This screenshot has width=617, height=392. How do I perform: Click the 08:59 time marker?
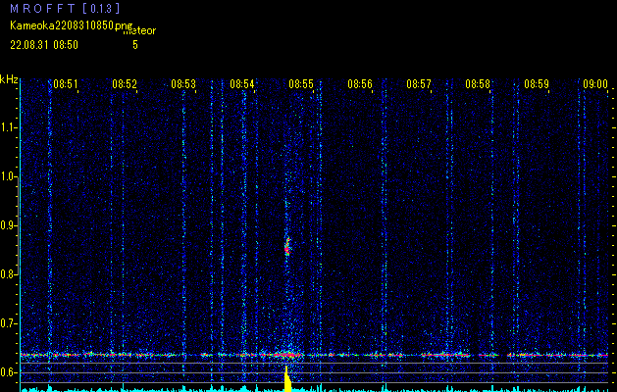pyautogui.click(x=537, y=84)
